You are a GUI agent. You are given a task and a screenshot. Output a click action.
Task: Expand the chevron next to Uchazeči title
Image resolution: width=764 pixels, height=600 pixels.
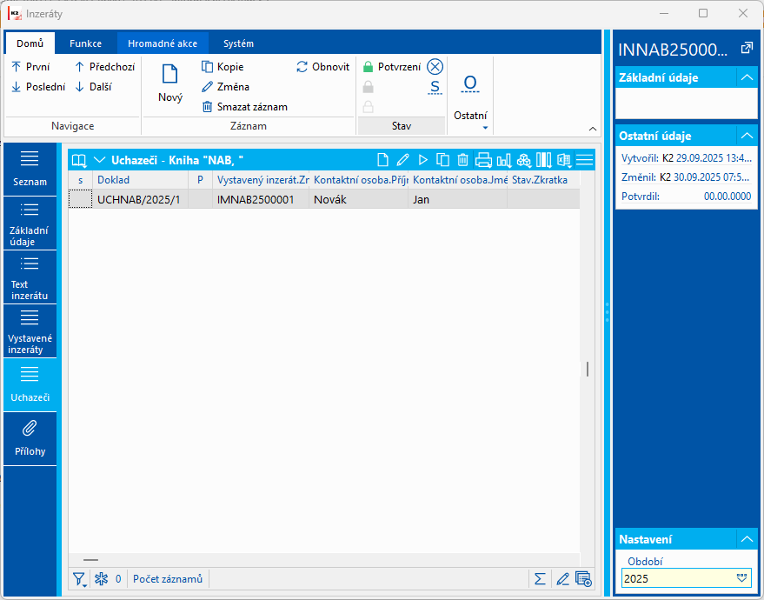(99, 160)
